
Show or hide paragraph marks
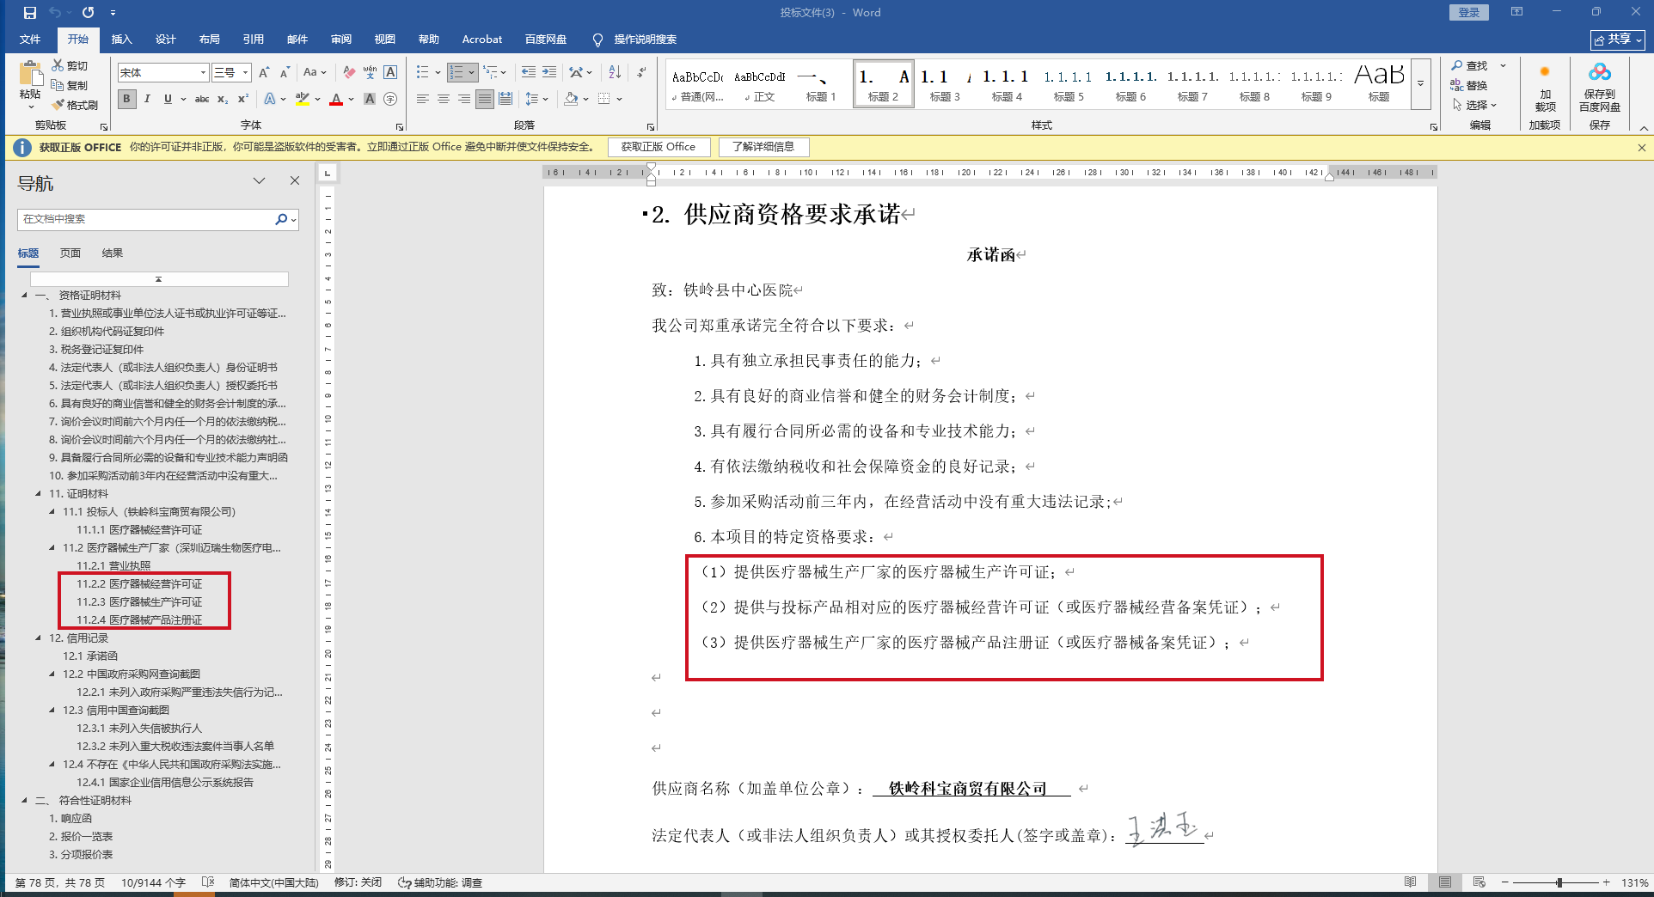(641, 73)
